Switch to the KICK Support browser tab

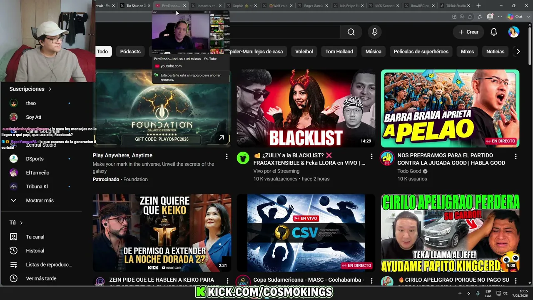[384, 6]
